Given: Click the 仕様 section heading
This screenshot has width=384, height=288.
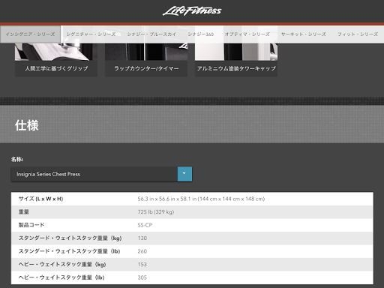Looking at the screenshot, I should (27, 125).
